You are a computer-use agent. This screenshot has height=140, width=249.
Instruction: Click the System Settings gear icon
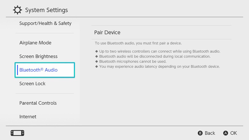(18, 10)
